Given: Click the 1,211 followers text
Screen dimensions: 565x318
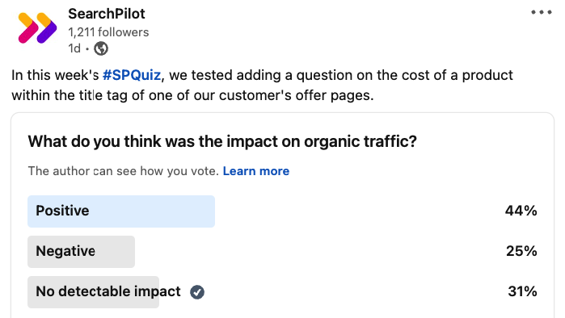Looking at the screenshot, I should (x=108, y=32).
